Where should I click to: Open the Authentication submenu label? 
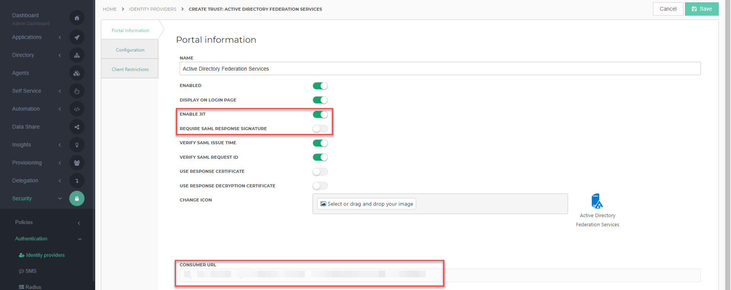tap(31, 239)
